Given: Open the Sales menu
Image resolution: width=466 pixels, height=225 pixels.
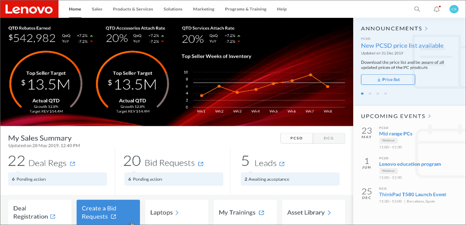Looking at the screenshot, I should [x=97, y=9].
